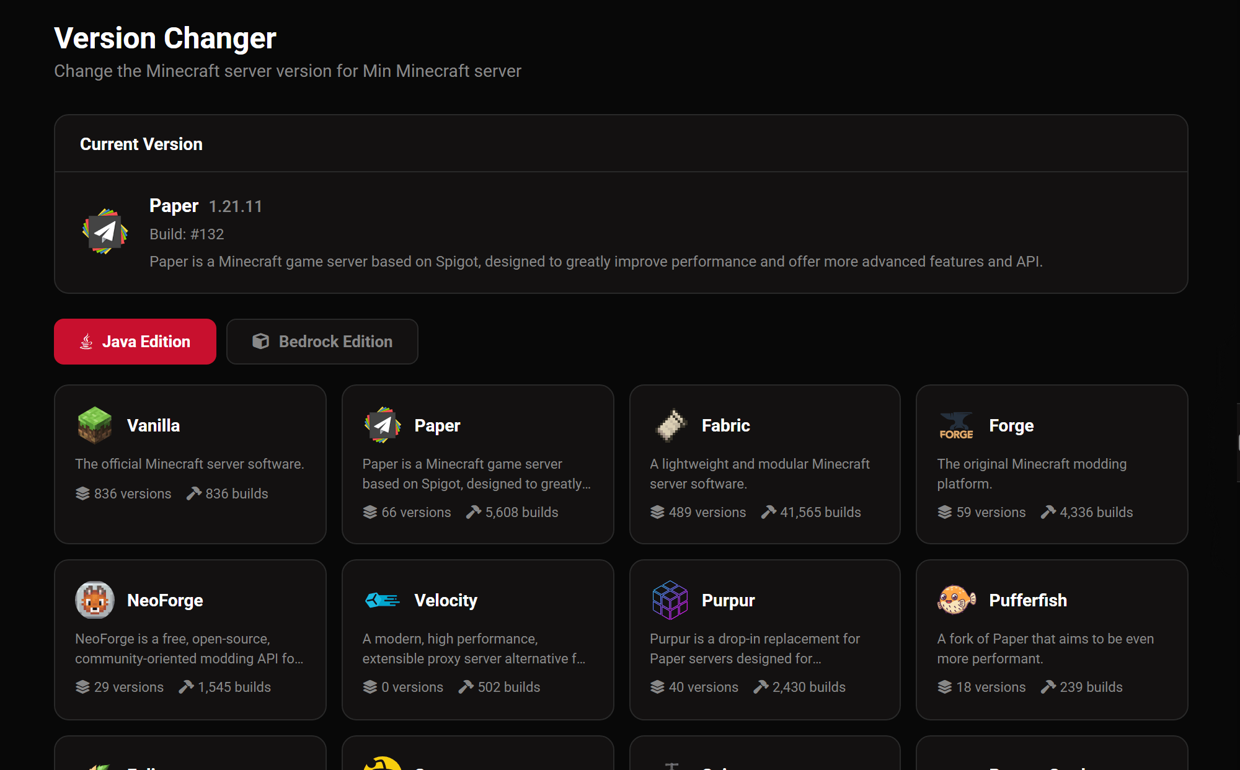The image size is (1240, 770).
Task: Click the NeoForge fox icon
Action: point(95,600)
